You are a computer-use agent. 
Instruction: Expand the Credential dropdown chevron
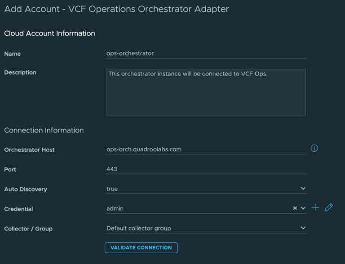[x=303, y=208]
